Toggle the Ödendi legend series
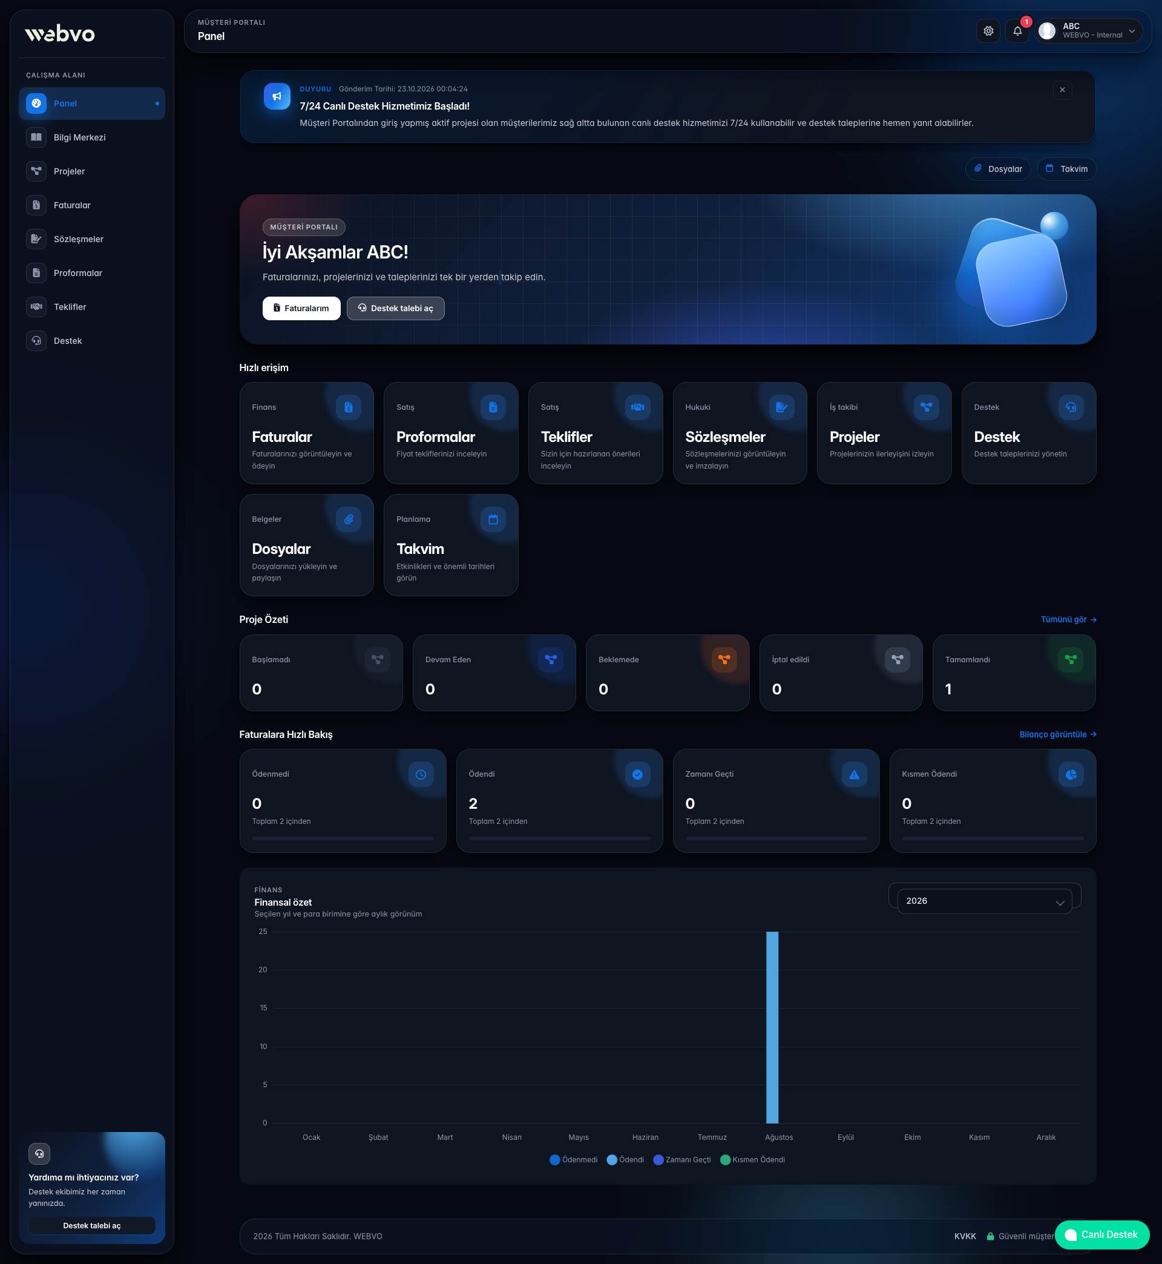 [625, 1160]
